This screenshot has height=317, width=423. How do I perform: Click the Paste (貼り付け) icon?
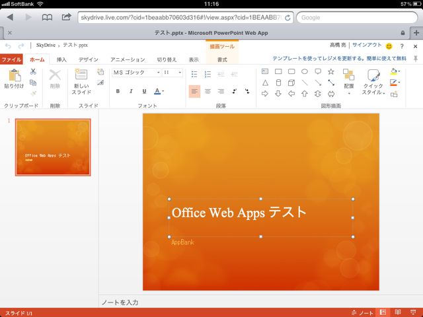pyautogui.click(x=15, y=75)
